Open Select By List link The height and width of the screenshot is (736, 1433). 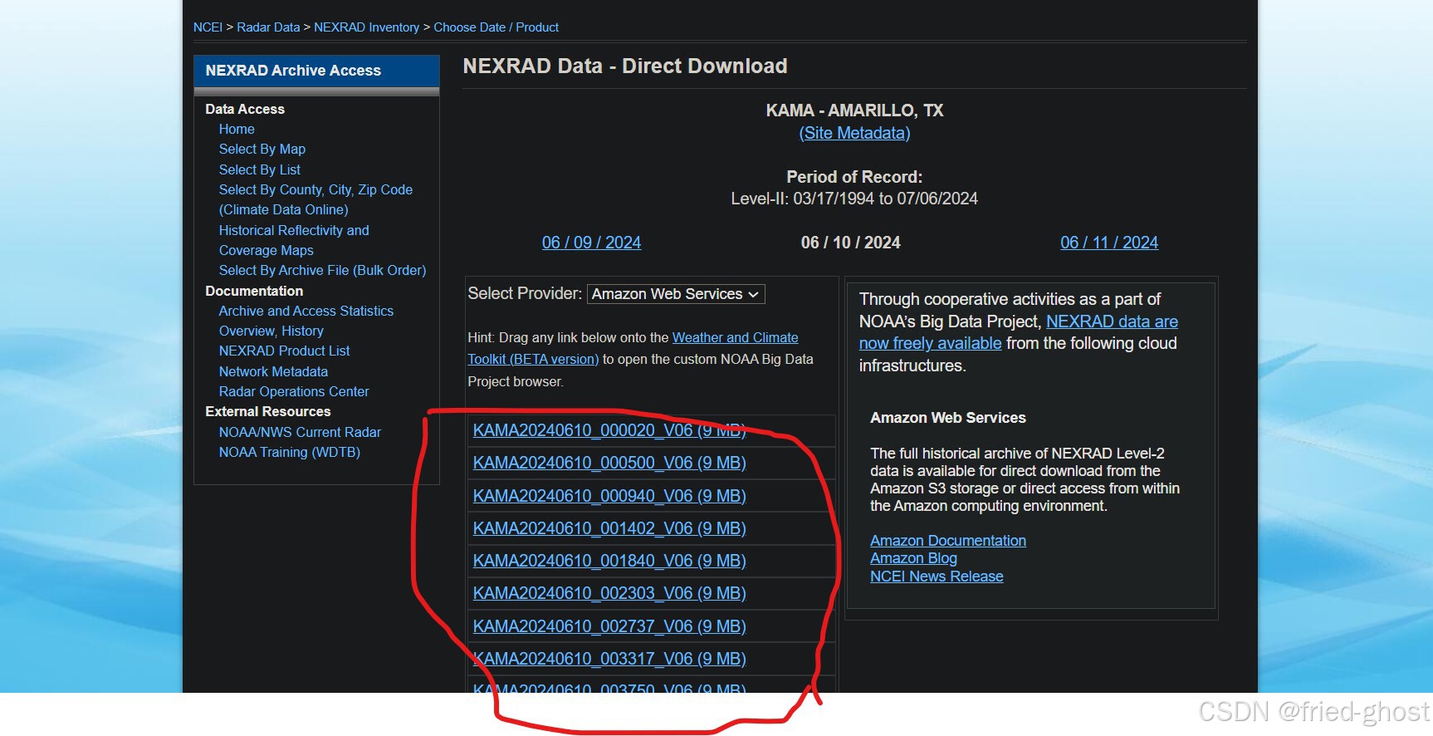point(260,169)
